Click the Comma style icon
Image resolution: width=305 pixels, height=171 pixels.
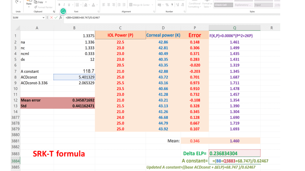pos(172,5)
